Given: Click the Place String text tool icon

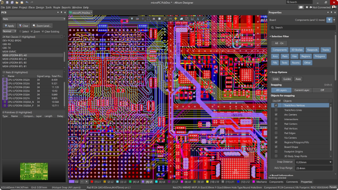Looking at the screenshot, I should point(198,19).
